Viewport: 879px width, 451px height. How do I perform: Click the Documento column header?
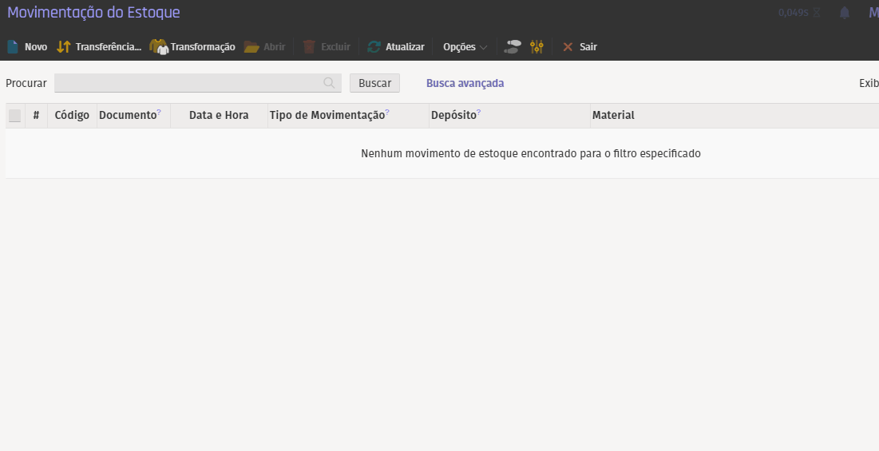[128, 115]
